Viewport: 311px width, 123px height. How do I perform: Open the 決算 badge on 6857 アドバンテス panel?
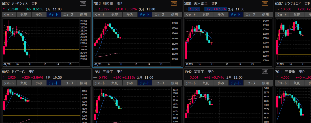(x=83, y=3)
